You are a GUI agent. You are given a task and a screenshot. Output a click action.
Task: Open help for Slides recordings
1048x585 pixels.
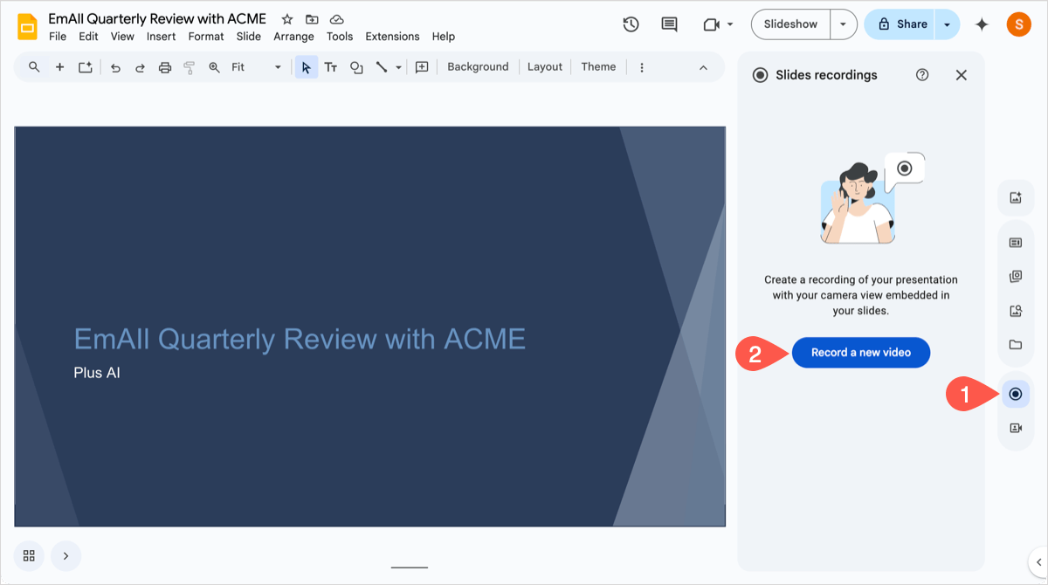922,75
